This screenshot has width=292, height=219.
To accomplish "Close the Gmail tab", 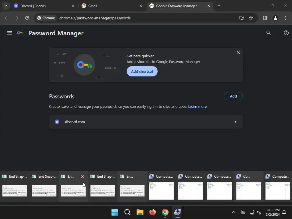I will [x=141, y=6].
